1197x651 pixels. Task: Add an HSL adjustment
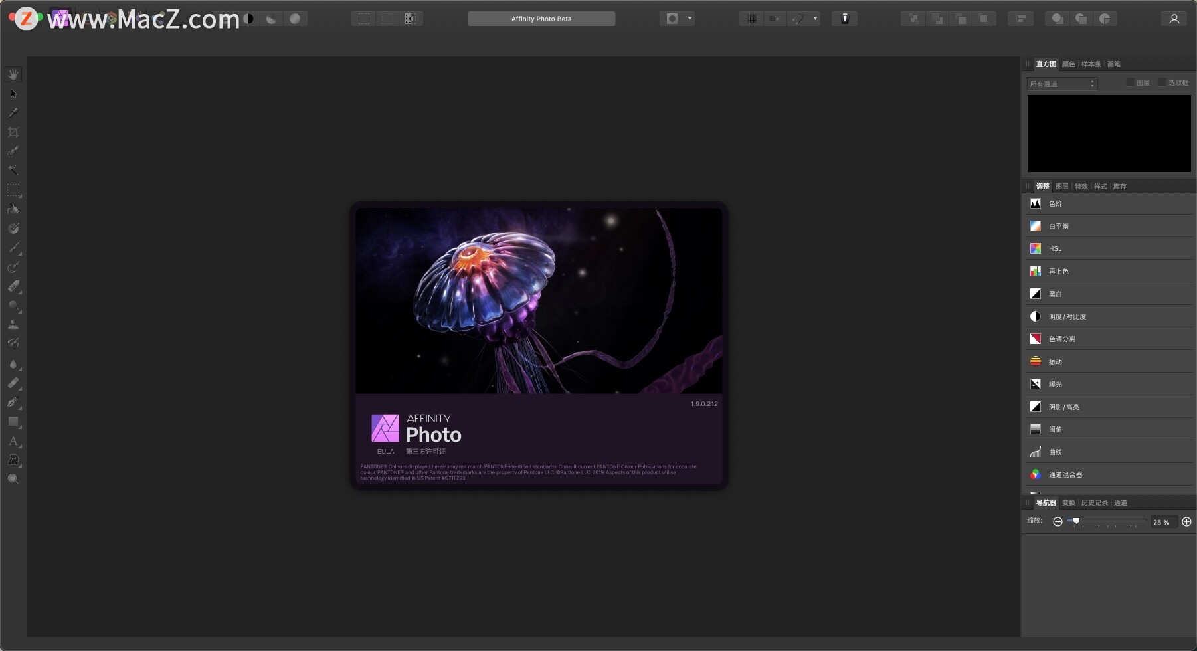coord(1109,249)
